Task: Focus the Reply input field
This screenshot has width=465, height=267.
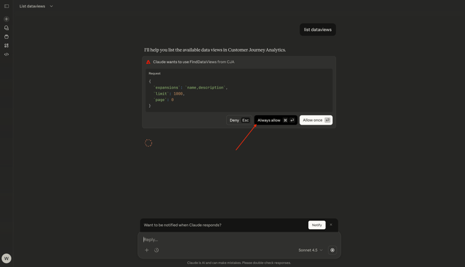Action: click(239, 240)
